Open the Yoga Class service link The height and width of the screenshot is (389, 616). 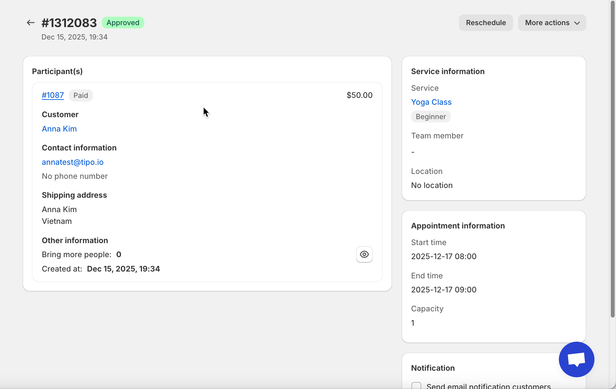coord(431,102)
